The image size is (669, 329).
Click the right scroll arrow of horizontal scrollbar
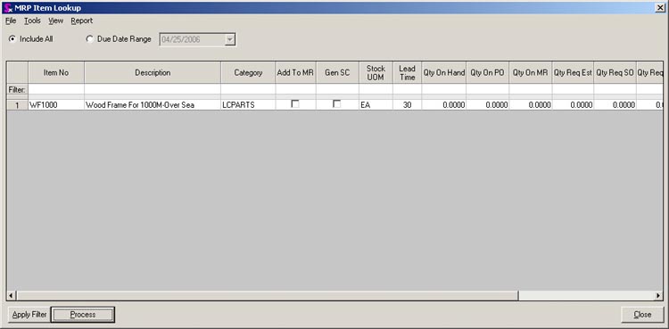click(x=659, y=295)
